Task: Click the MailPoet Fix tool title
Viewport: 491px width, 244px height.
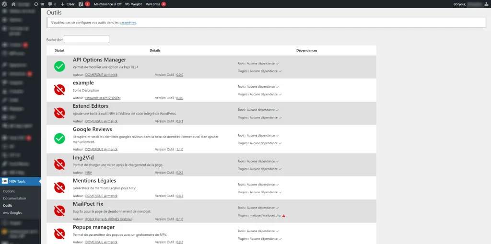Action: pyautogui.click(x=88, y=204)
